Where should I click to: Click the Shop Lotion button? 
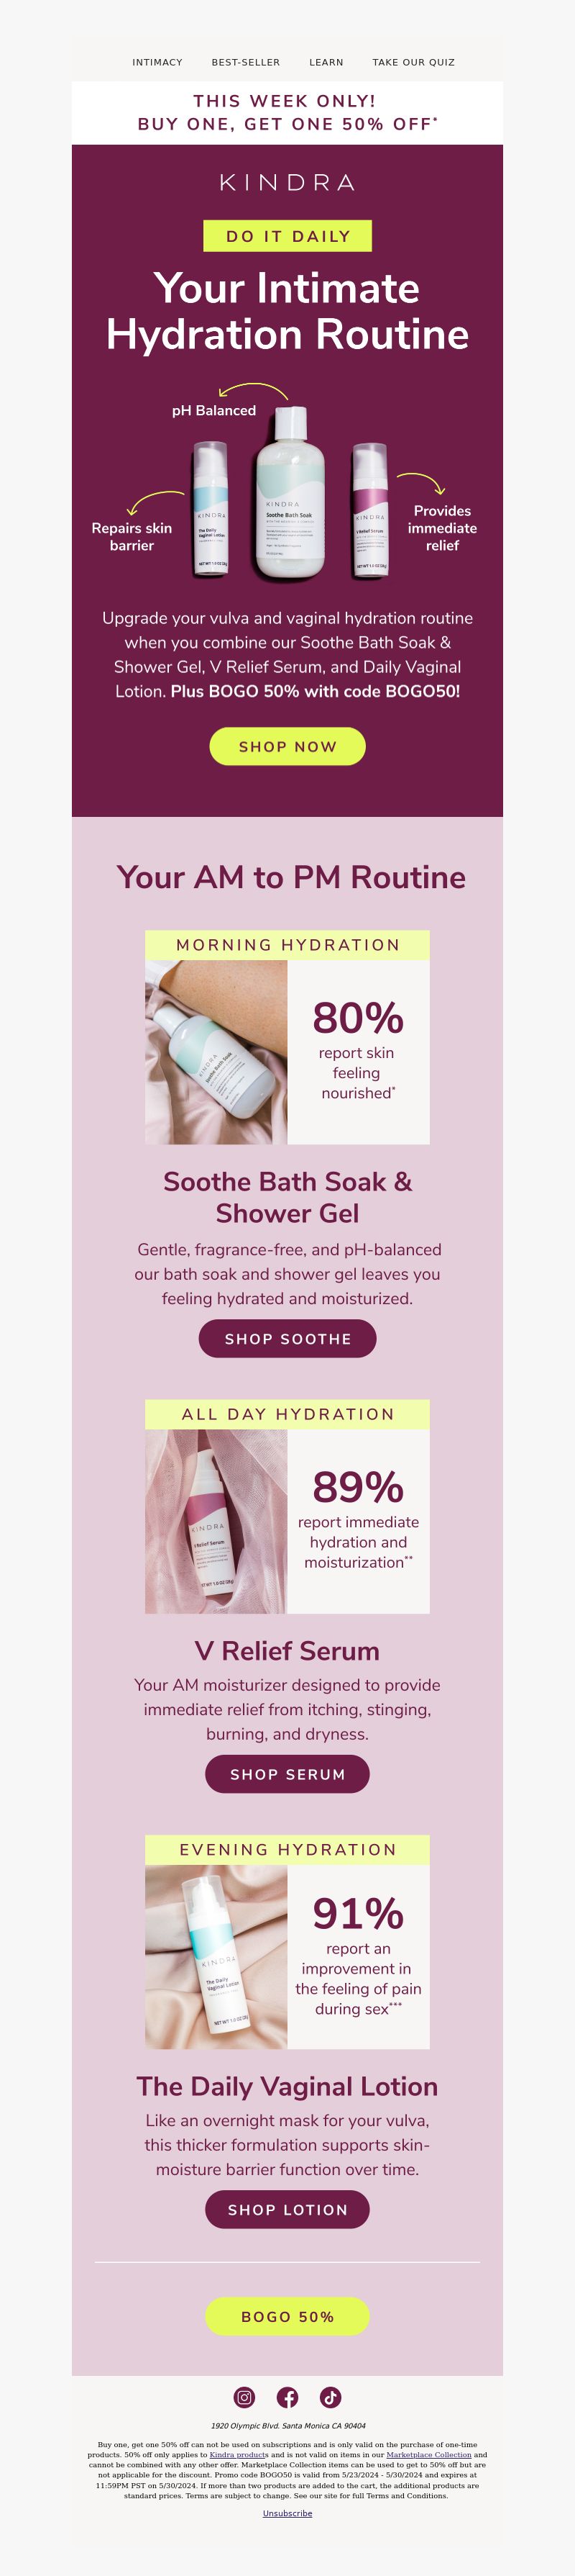287,2209
